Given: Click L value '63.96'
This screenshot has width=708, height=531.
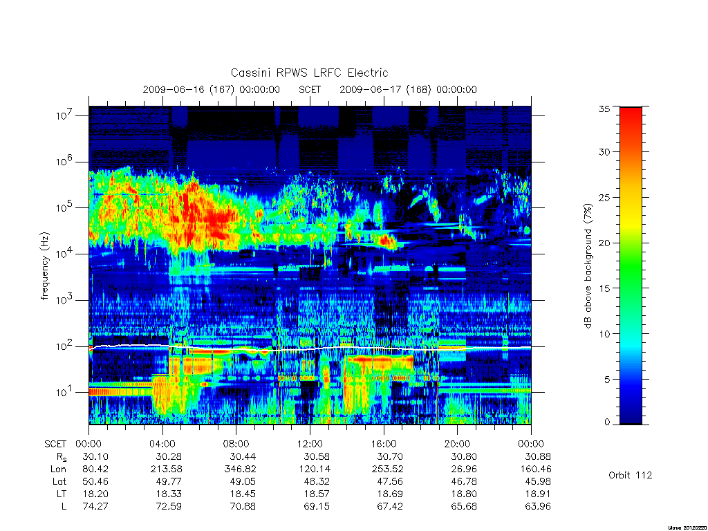Looking at the screenshot, I should [x=538, y=507].
